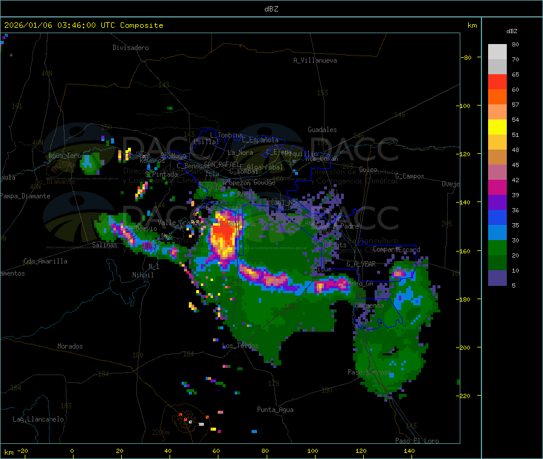Screen dimensions: 543x459
Task: Click the Nihuil map label
Action: point(142,275)
